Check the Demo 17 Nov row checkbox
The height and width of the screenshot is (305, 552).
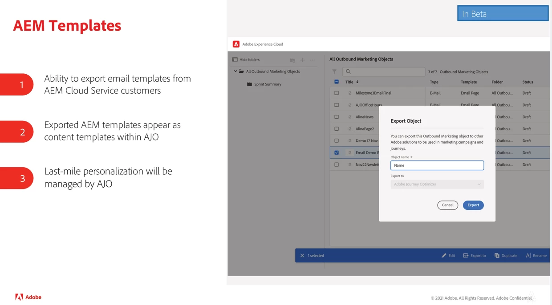pos(337,140)
